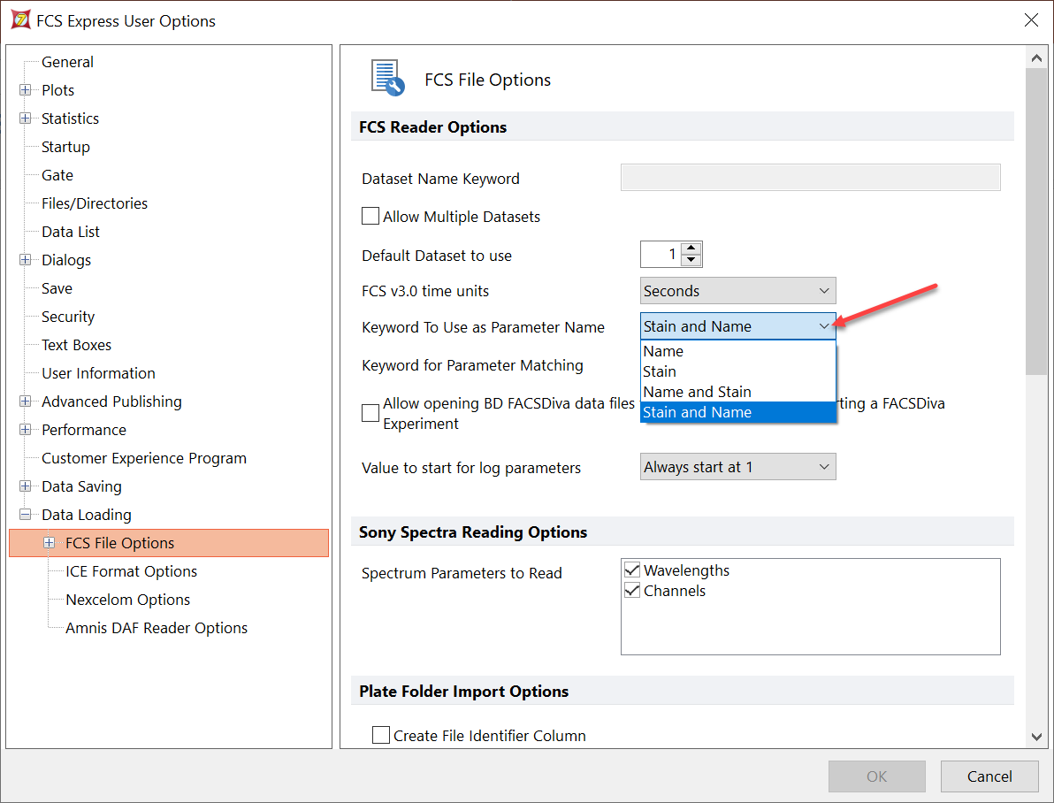Image resolution: width=1054 pixels, height=803 pixels.
Task: Uncheck the Channels spectrum parameter
Action: [632, 591]
